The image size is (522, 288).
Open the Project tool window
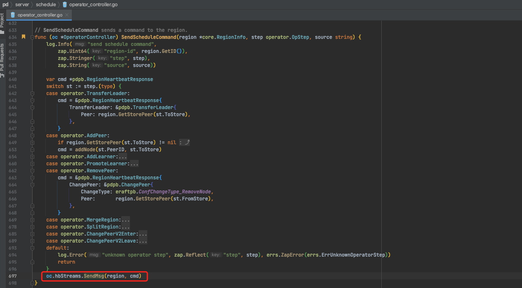pyautogui.click(x=2, y=23)
